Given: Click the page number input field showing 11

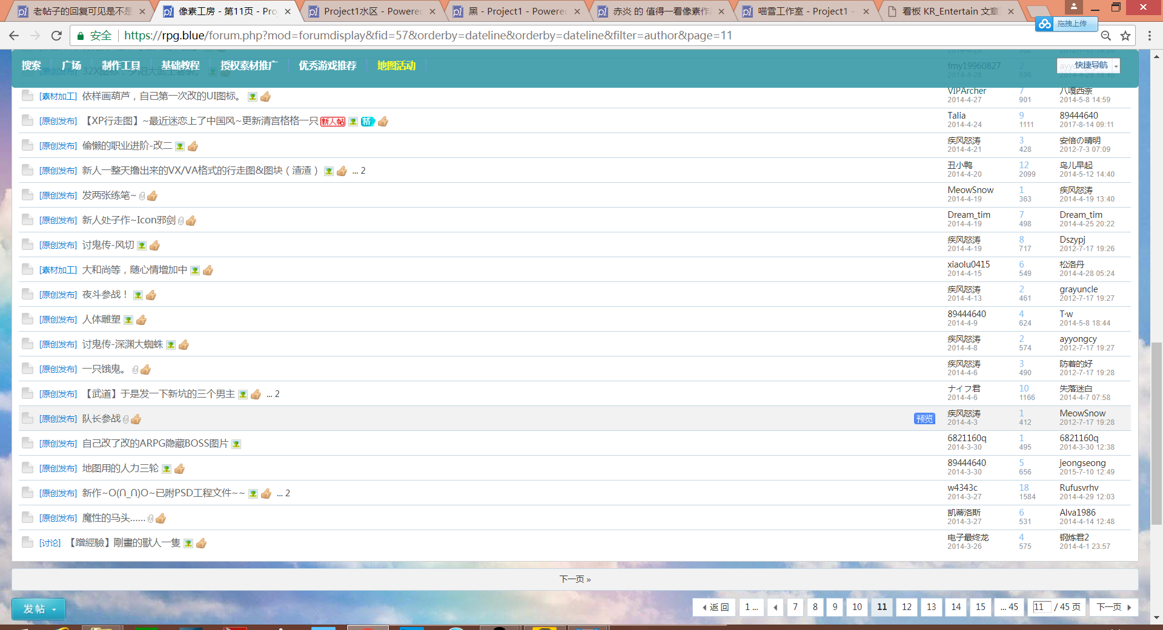Looking at the screenshot, I should [1042, 607].
